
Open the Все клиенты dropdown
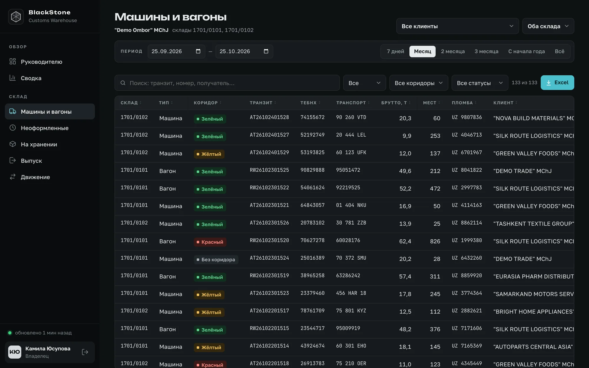457,26
